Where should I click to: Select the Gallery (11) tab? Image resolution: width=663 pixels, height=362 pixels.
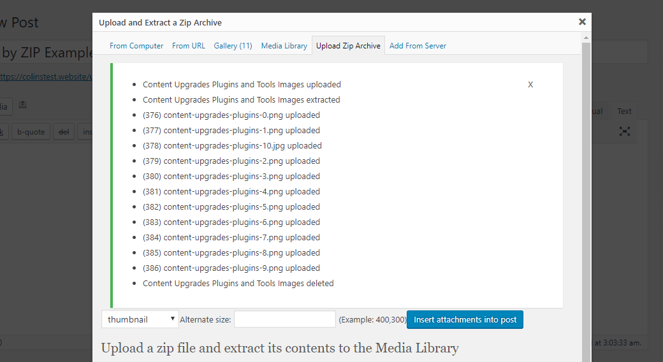click(233, 46)
